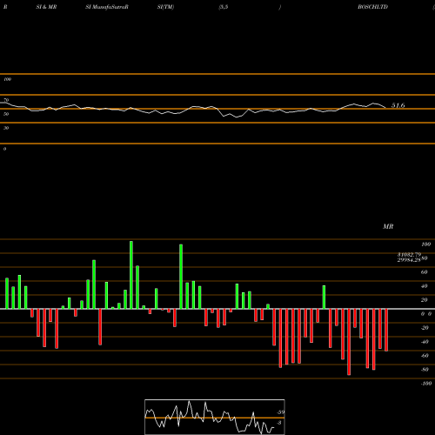Click the 'SI & MR' header text
Screen dimensions: 435x435
(46, 7)
